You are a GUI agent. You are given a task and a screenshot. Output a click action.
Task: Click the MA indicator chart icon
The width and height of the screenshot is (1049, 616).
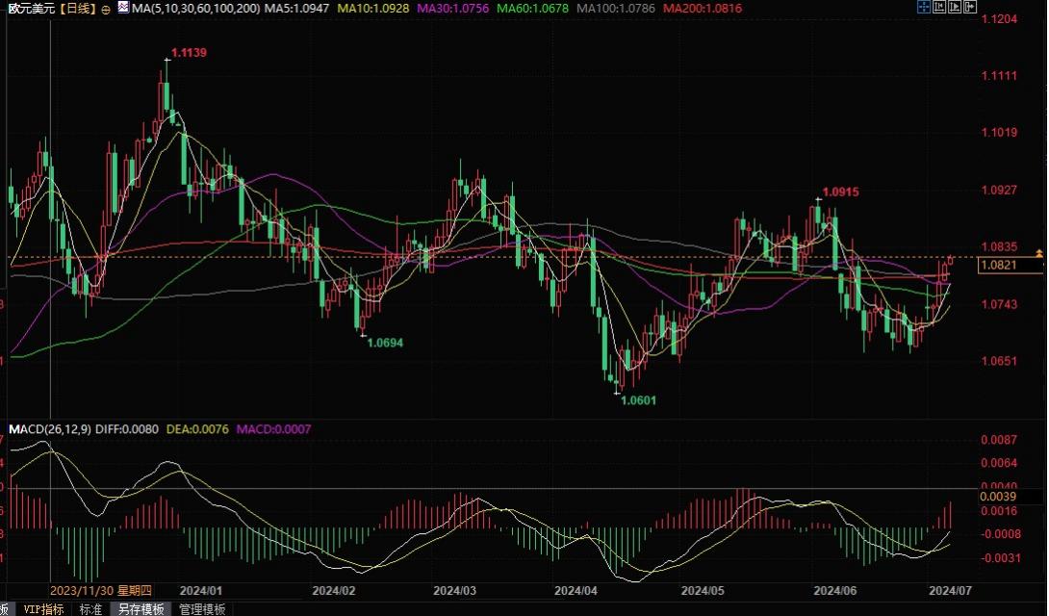[123, 8]
